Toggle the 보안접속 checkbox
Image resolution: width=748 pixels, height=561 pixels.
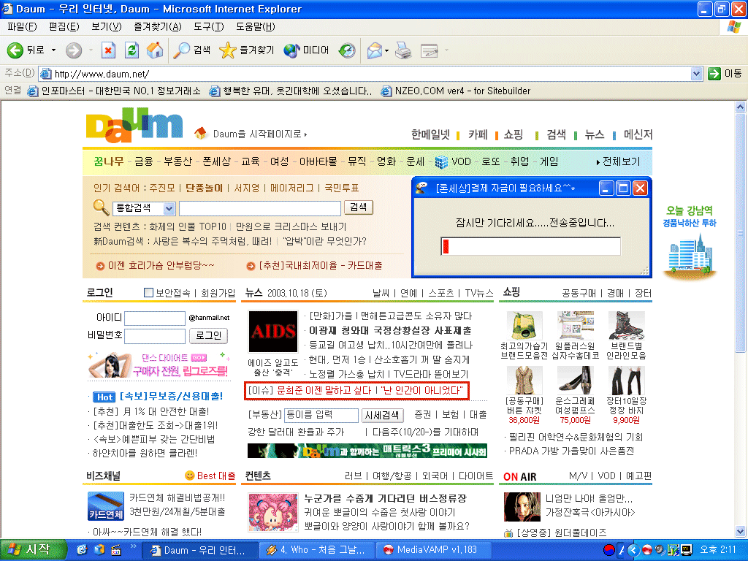[149, 292]
